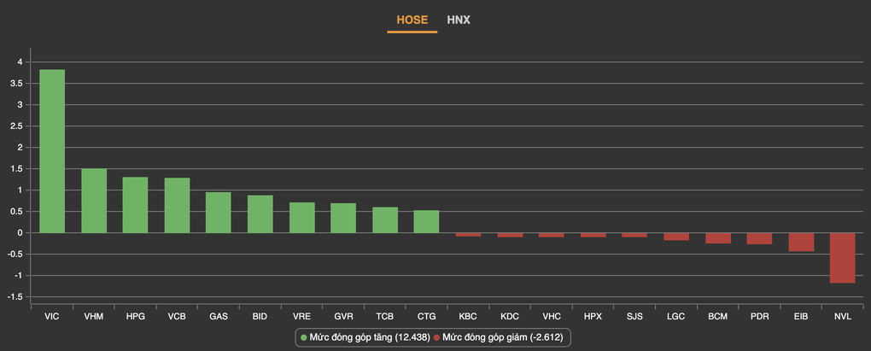Image resolution: width=871 pixels, height=351 pixels.
Task: Select the PDR red bar
Action: point(759,238)
